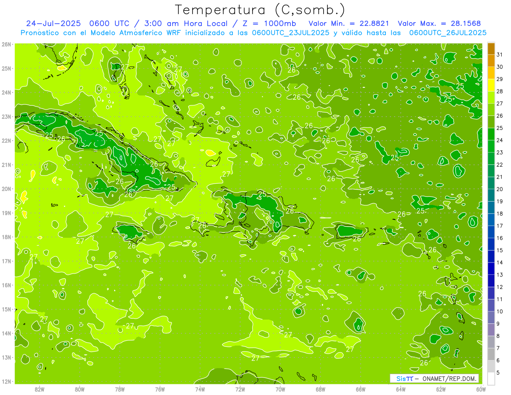The image size is (511, 395).
Task: Click the color scale label 20
Action: click(500, 189)
